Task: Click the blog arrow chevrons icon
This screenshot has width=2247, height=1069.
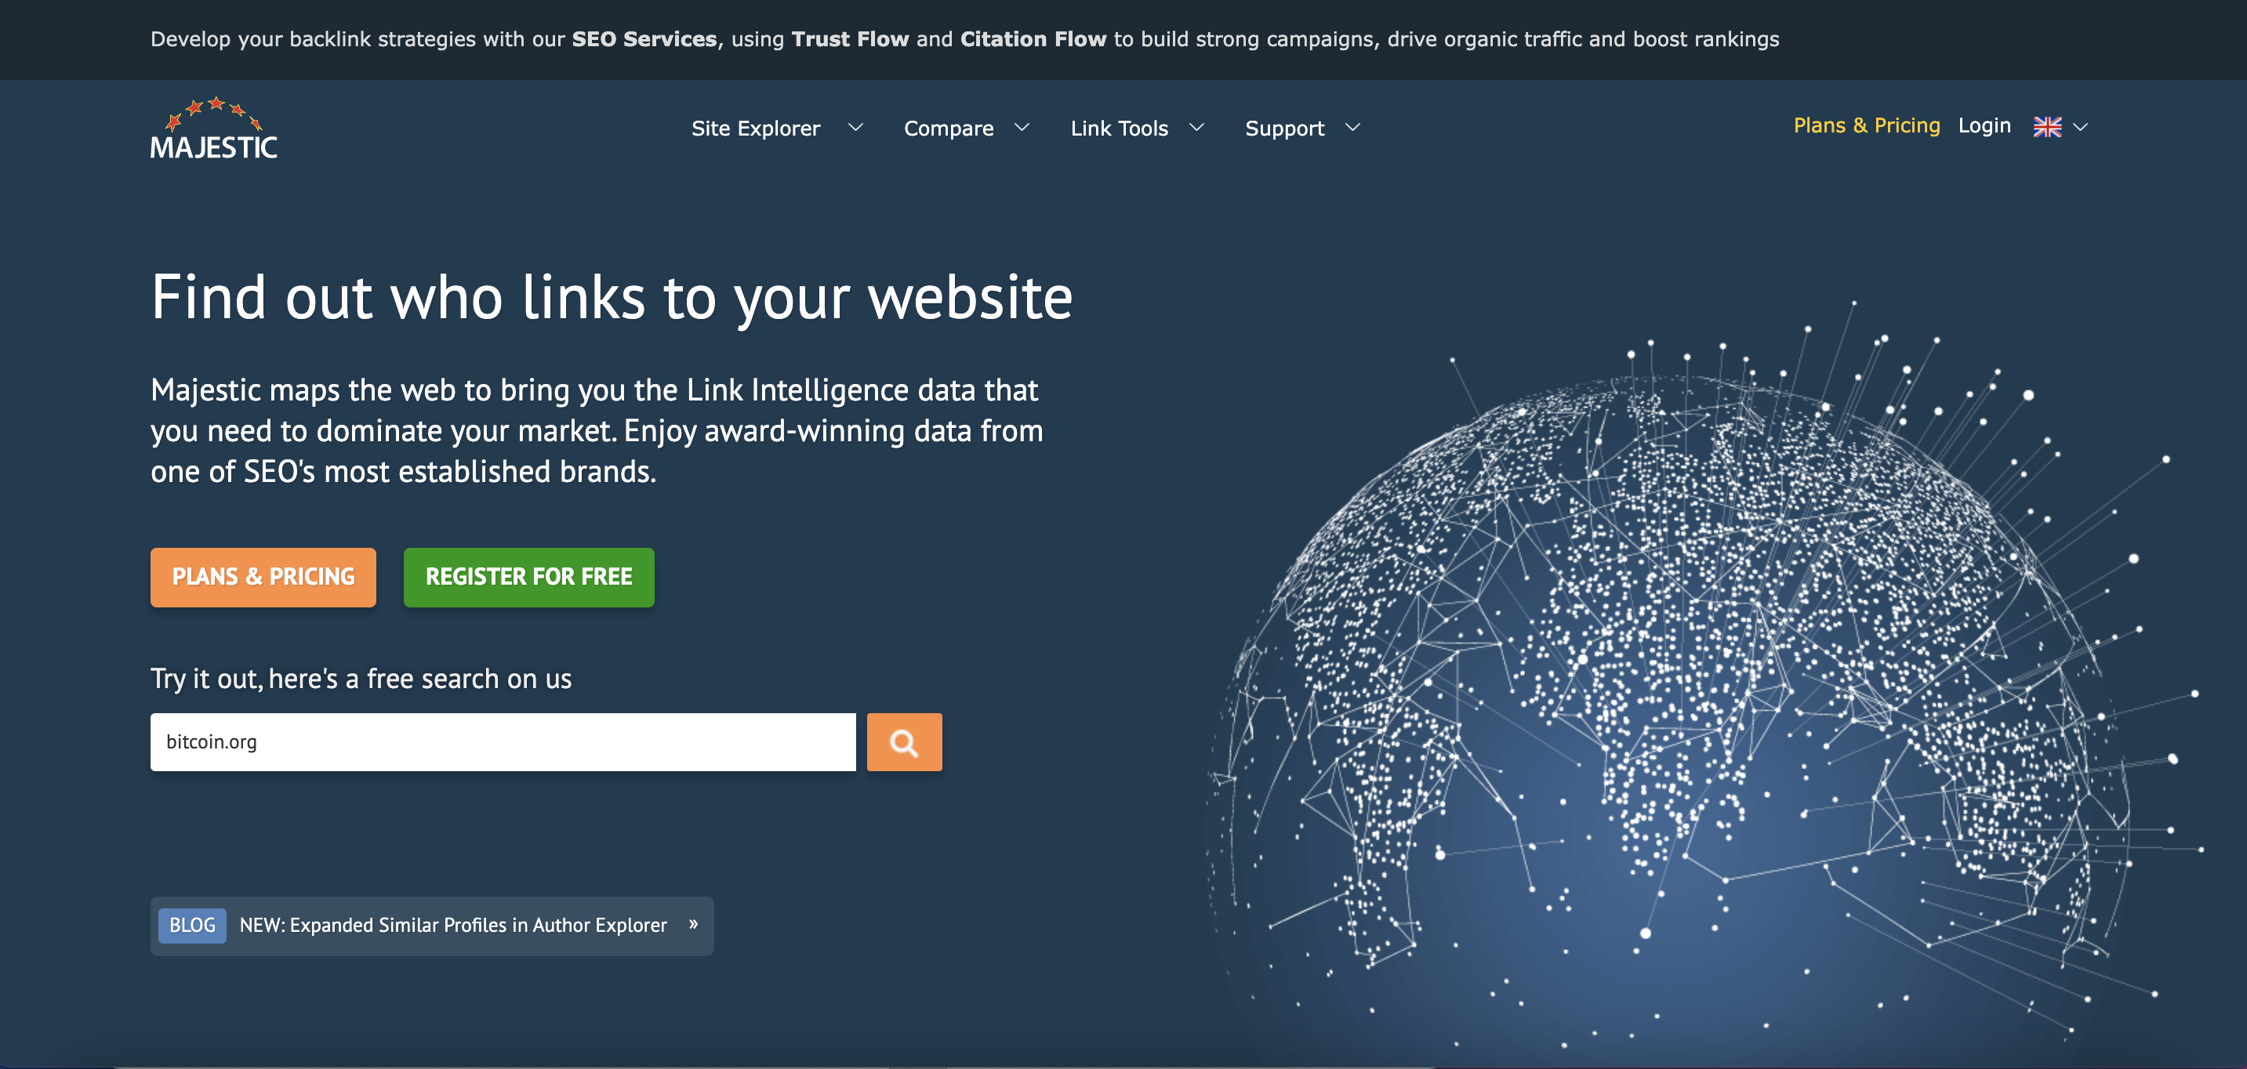Action: point(693,924)
